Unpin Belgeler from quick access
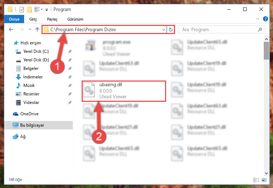Viewport: 273px width, 188px height. point(70,68)
